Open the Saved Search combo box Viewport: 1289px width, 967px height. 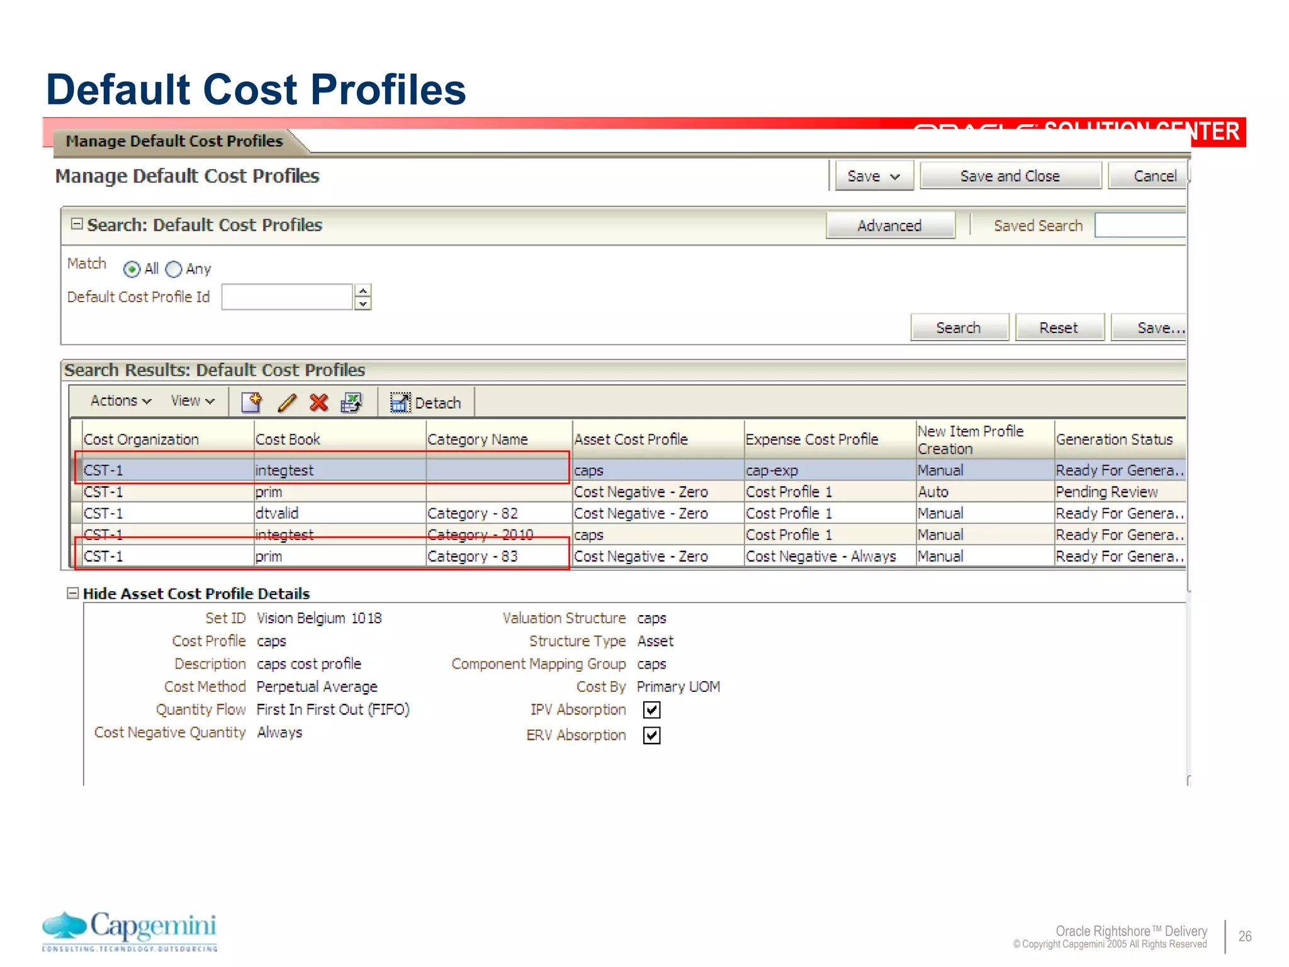coord(1140,225)
